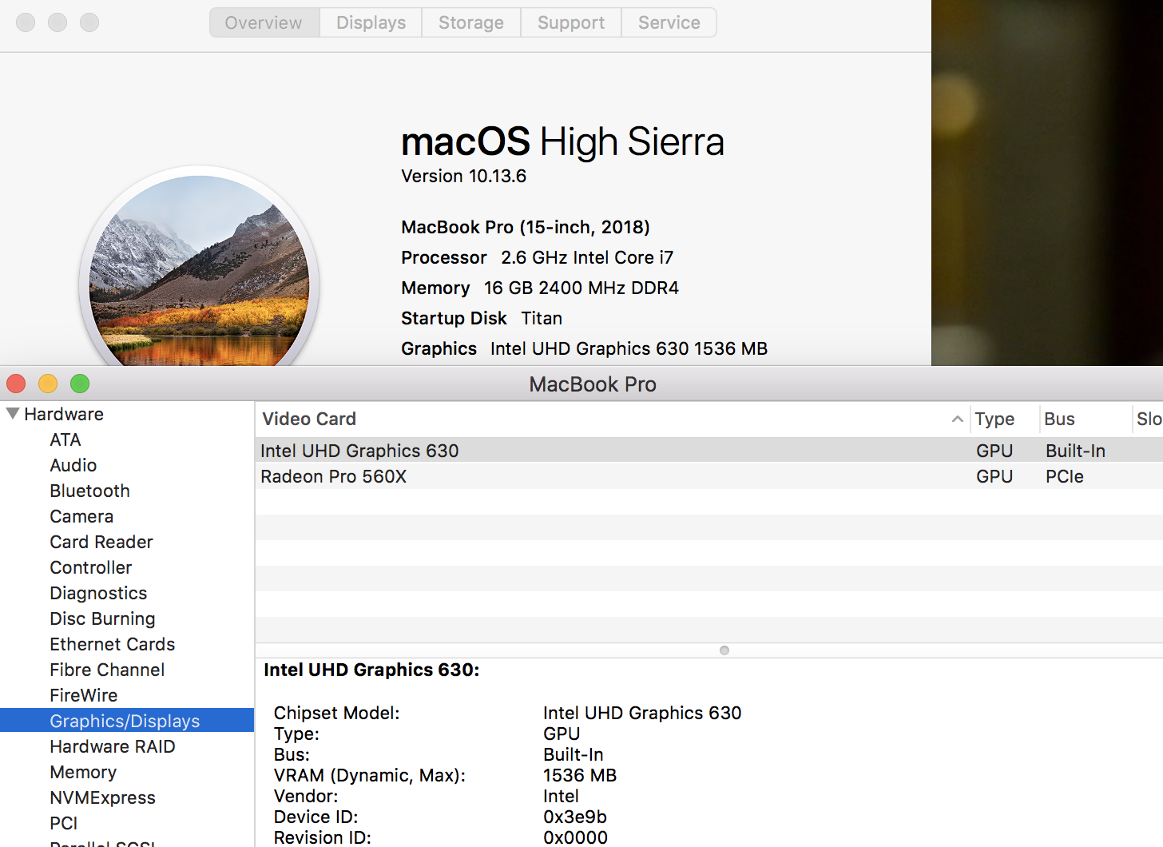Click the Processor 2.6 GHz value
The image size is (1163, 847).
[587, 257]
